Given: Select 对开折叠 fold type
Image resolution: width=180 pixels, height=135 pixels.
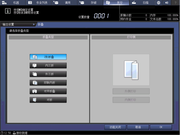Looking at the screenshot, I should pyautogui.click(x=48, y=91).
